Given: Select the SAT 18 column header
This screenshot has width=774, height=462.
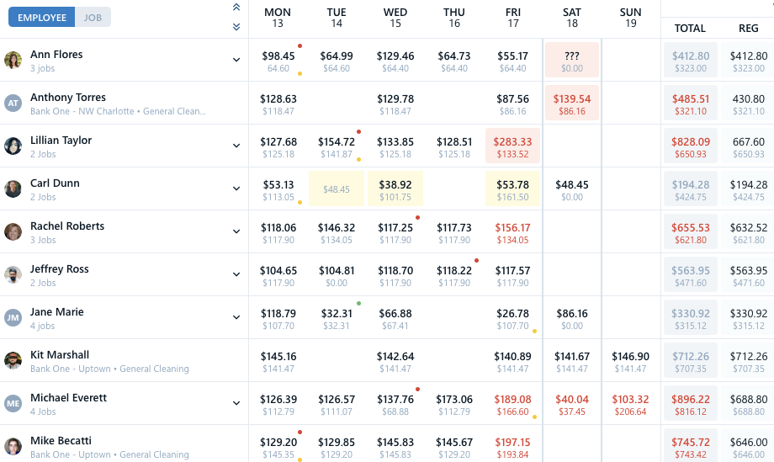Looking at the screenshot, I should 572,18.
